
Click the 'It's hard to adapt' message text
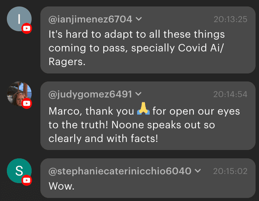click(137, 34)
